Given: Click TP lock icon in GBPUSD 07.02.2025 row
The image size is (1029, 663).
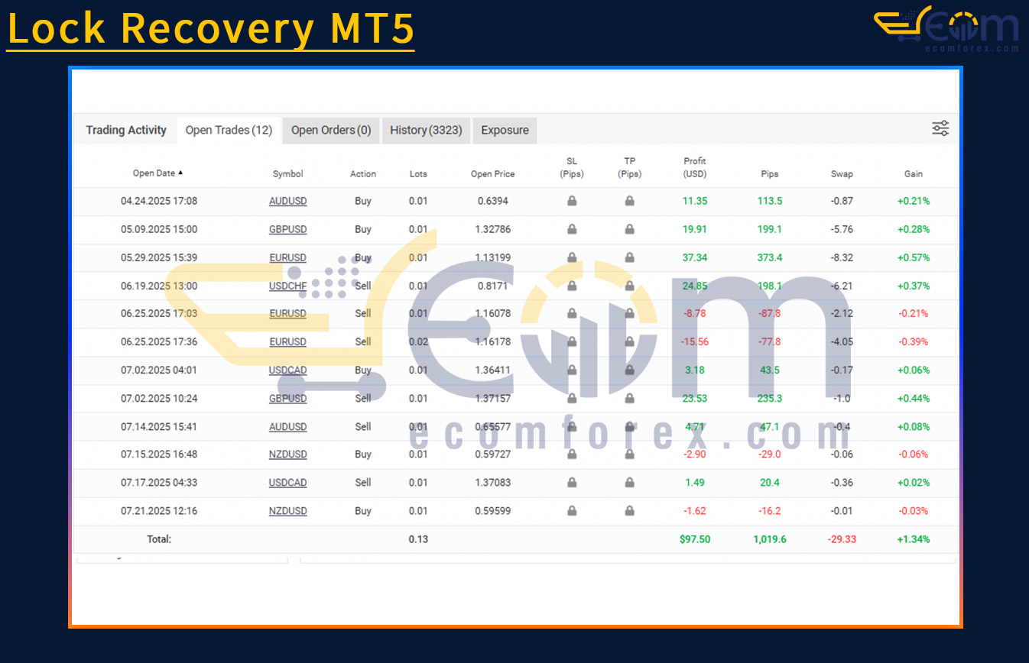Looking at the screenshot, I should [629, 398].
